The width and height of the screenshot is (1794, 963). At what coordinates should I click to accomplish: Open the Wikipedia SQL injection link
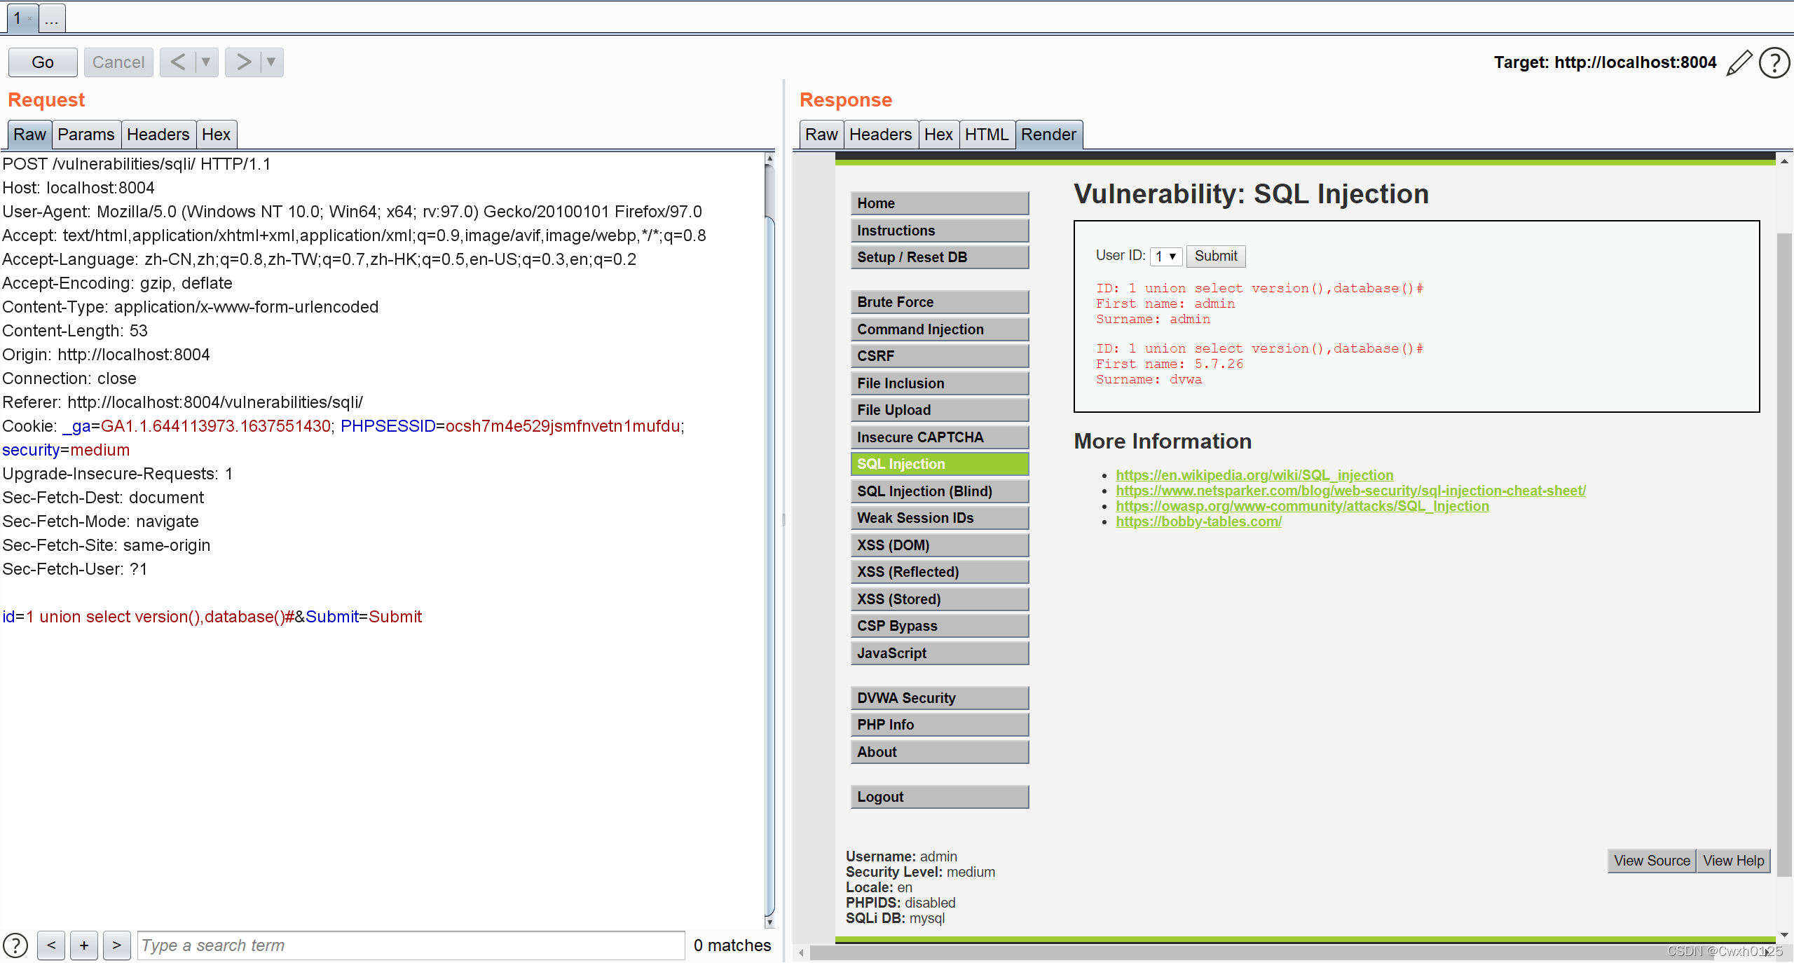coord(1254,475)
